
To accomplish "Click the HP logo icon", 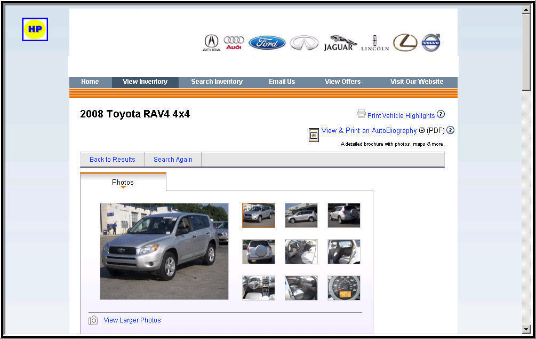I will coord(35,29).
